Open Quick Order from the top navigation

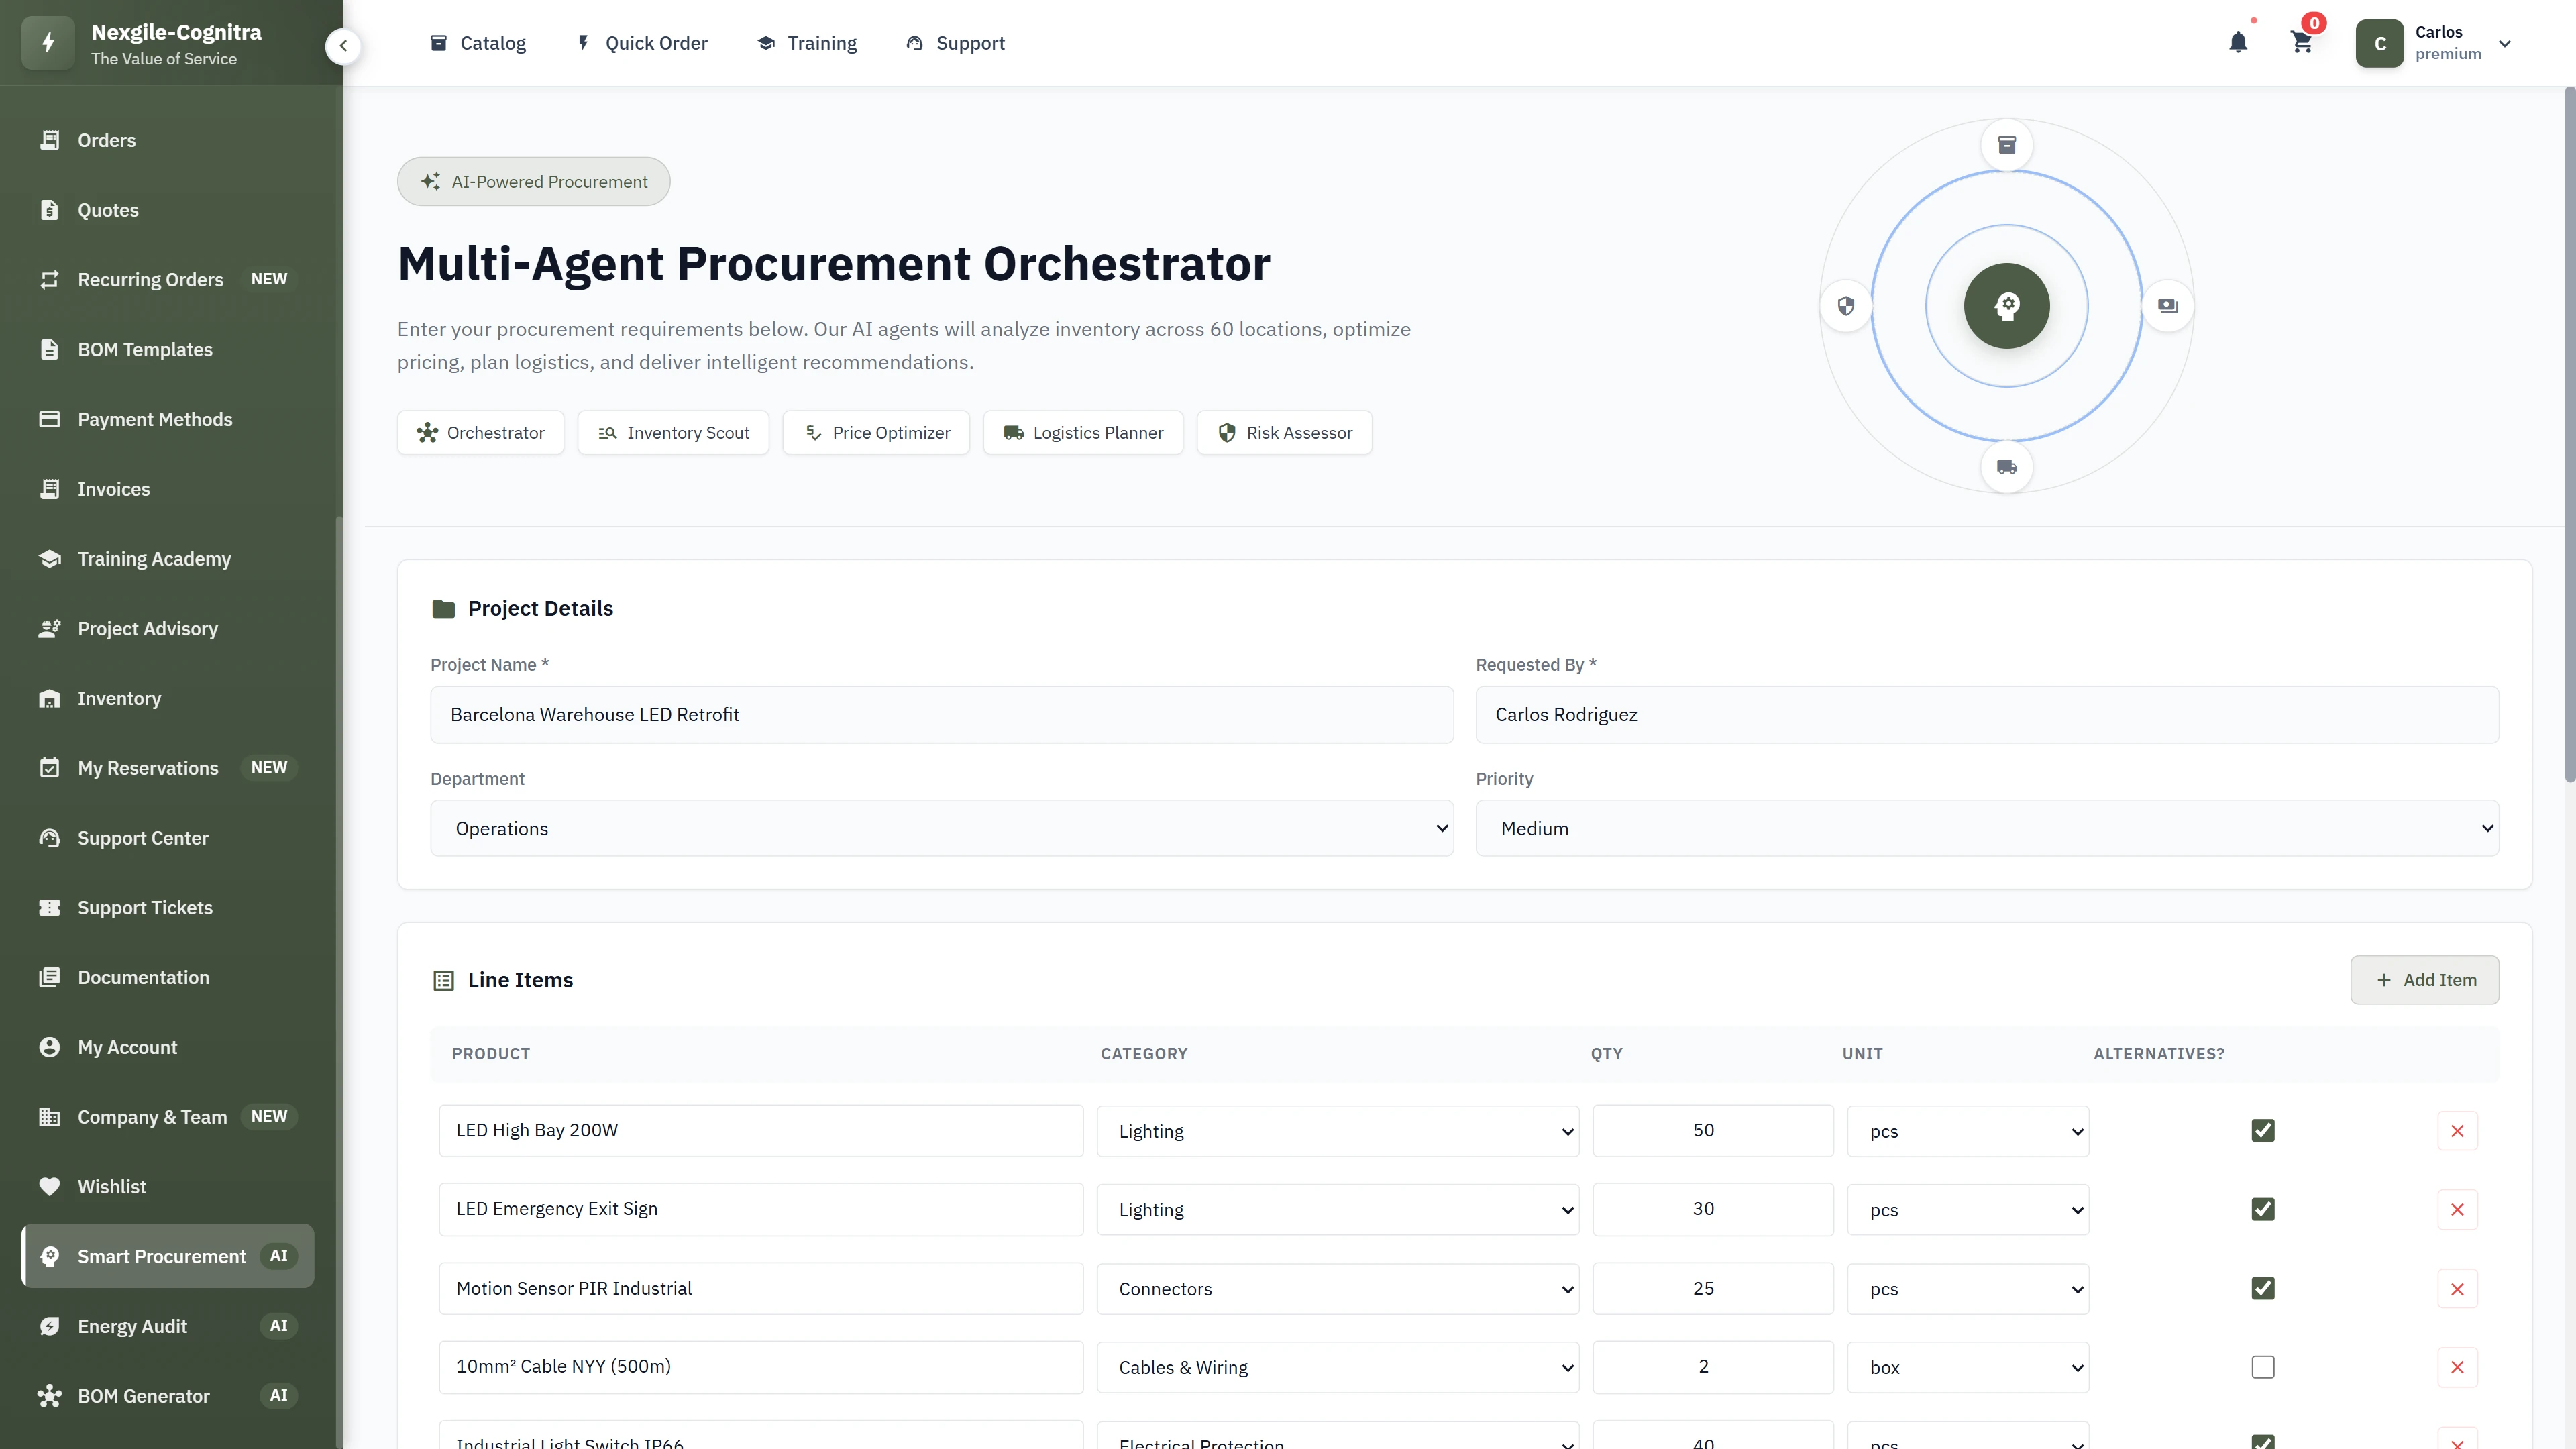[642, 43]
